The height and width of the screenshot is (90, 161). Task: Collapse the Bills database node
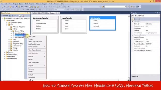pyautogui.click(x=7, y=25)
